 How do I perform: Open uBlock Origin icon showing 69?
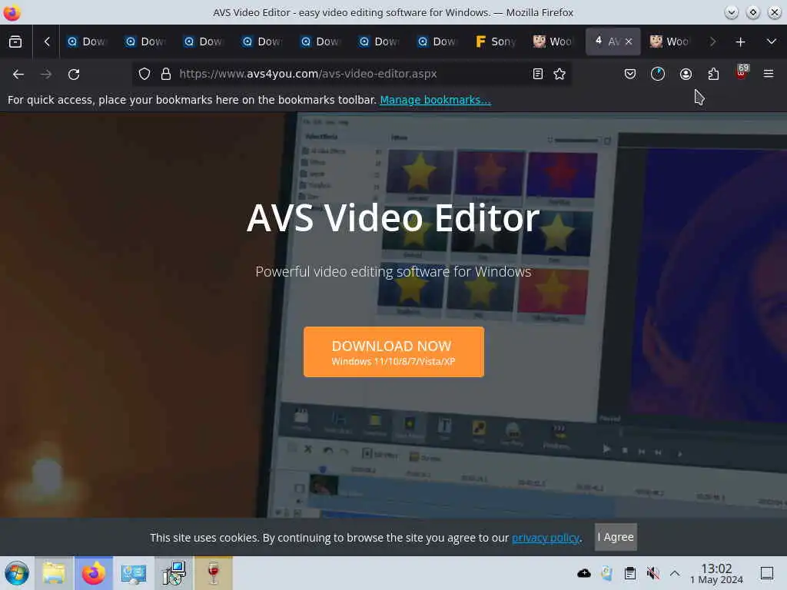point(742,73)
